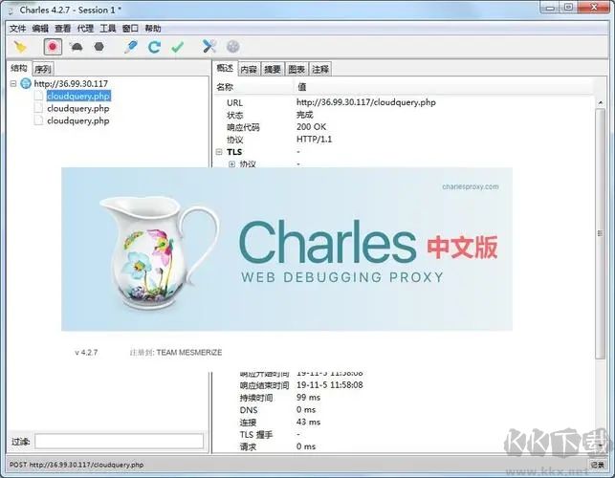Click the blue repeat request icon
The image size is (615, 478).
coord(154,47)
